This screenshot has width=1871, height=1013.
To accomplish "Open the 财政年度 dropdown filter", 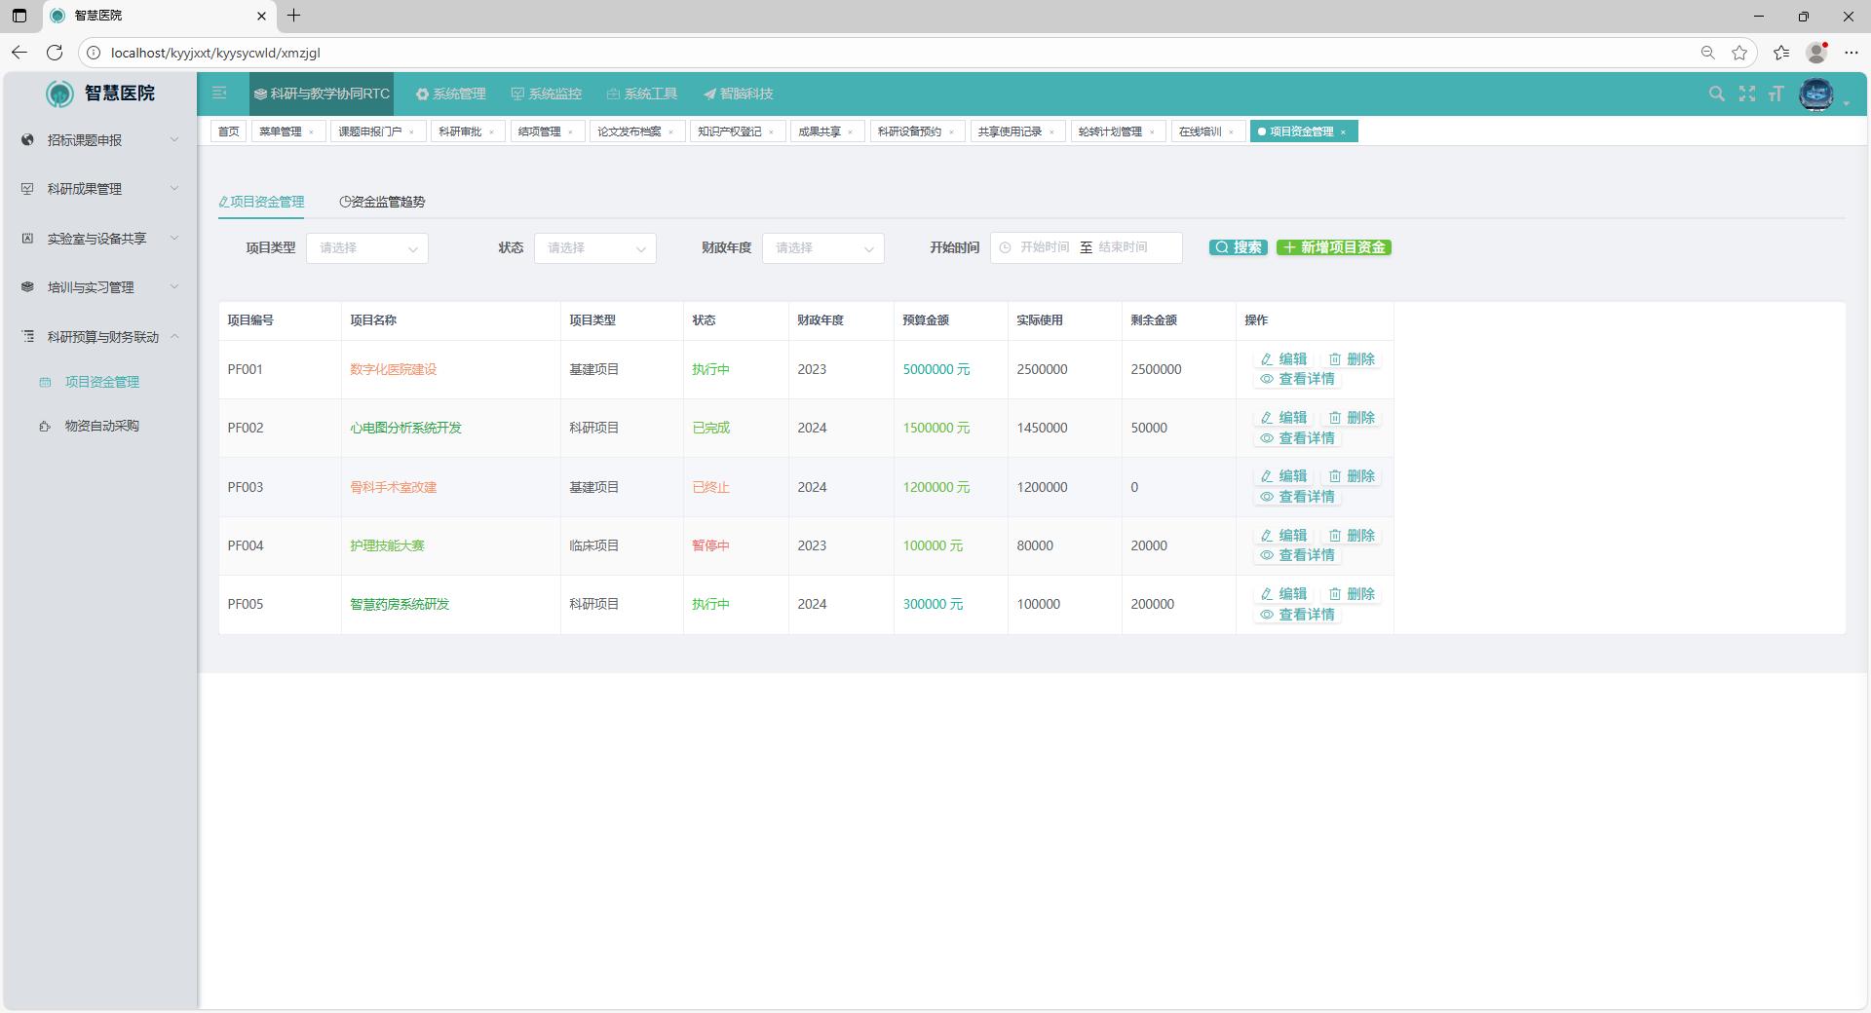I will (822, 248).
